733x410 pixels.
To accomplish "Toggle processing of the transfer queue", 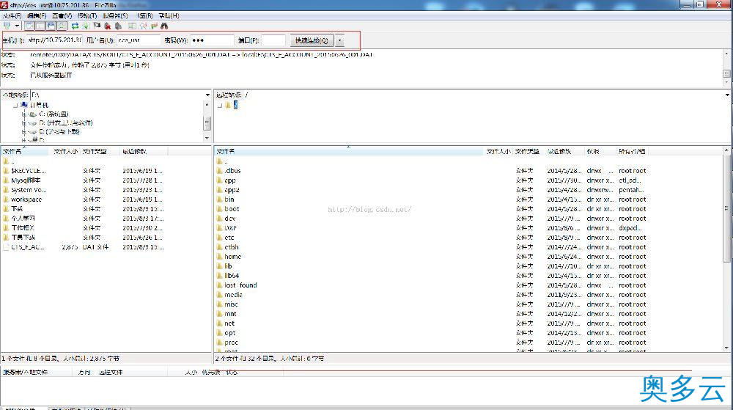I will [86, 26].
